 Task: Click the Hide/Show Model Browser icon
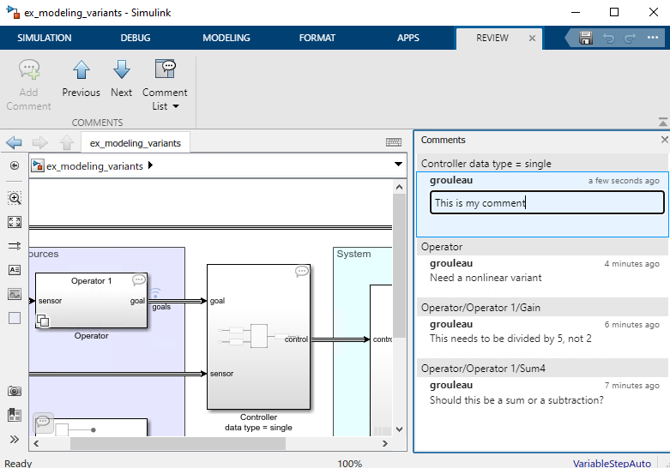tap(15, 165)
